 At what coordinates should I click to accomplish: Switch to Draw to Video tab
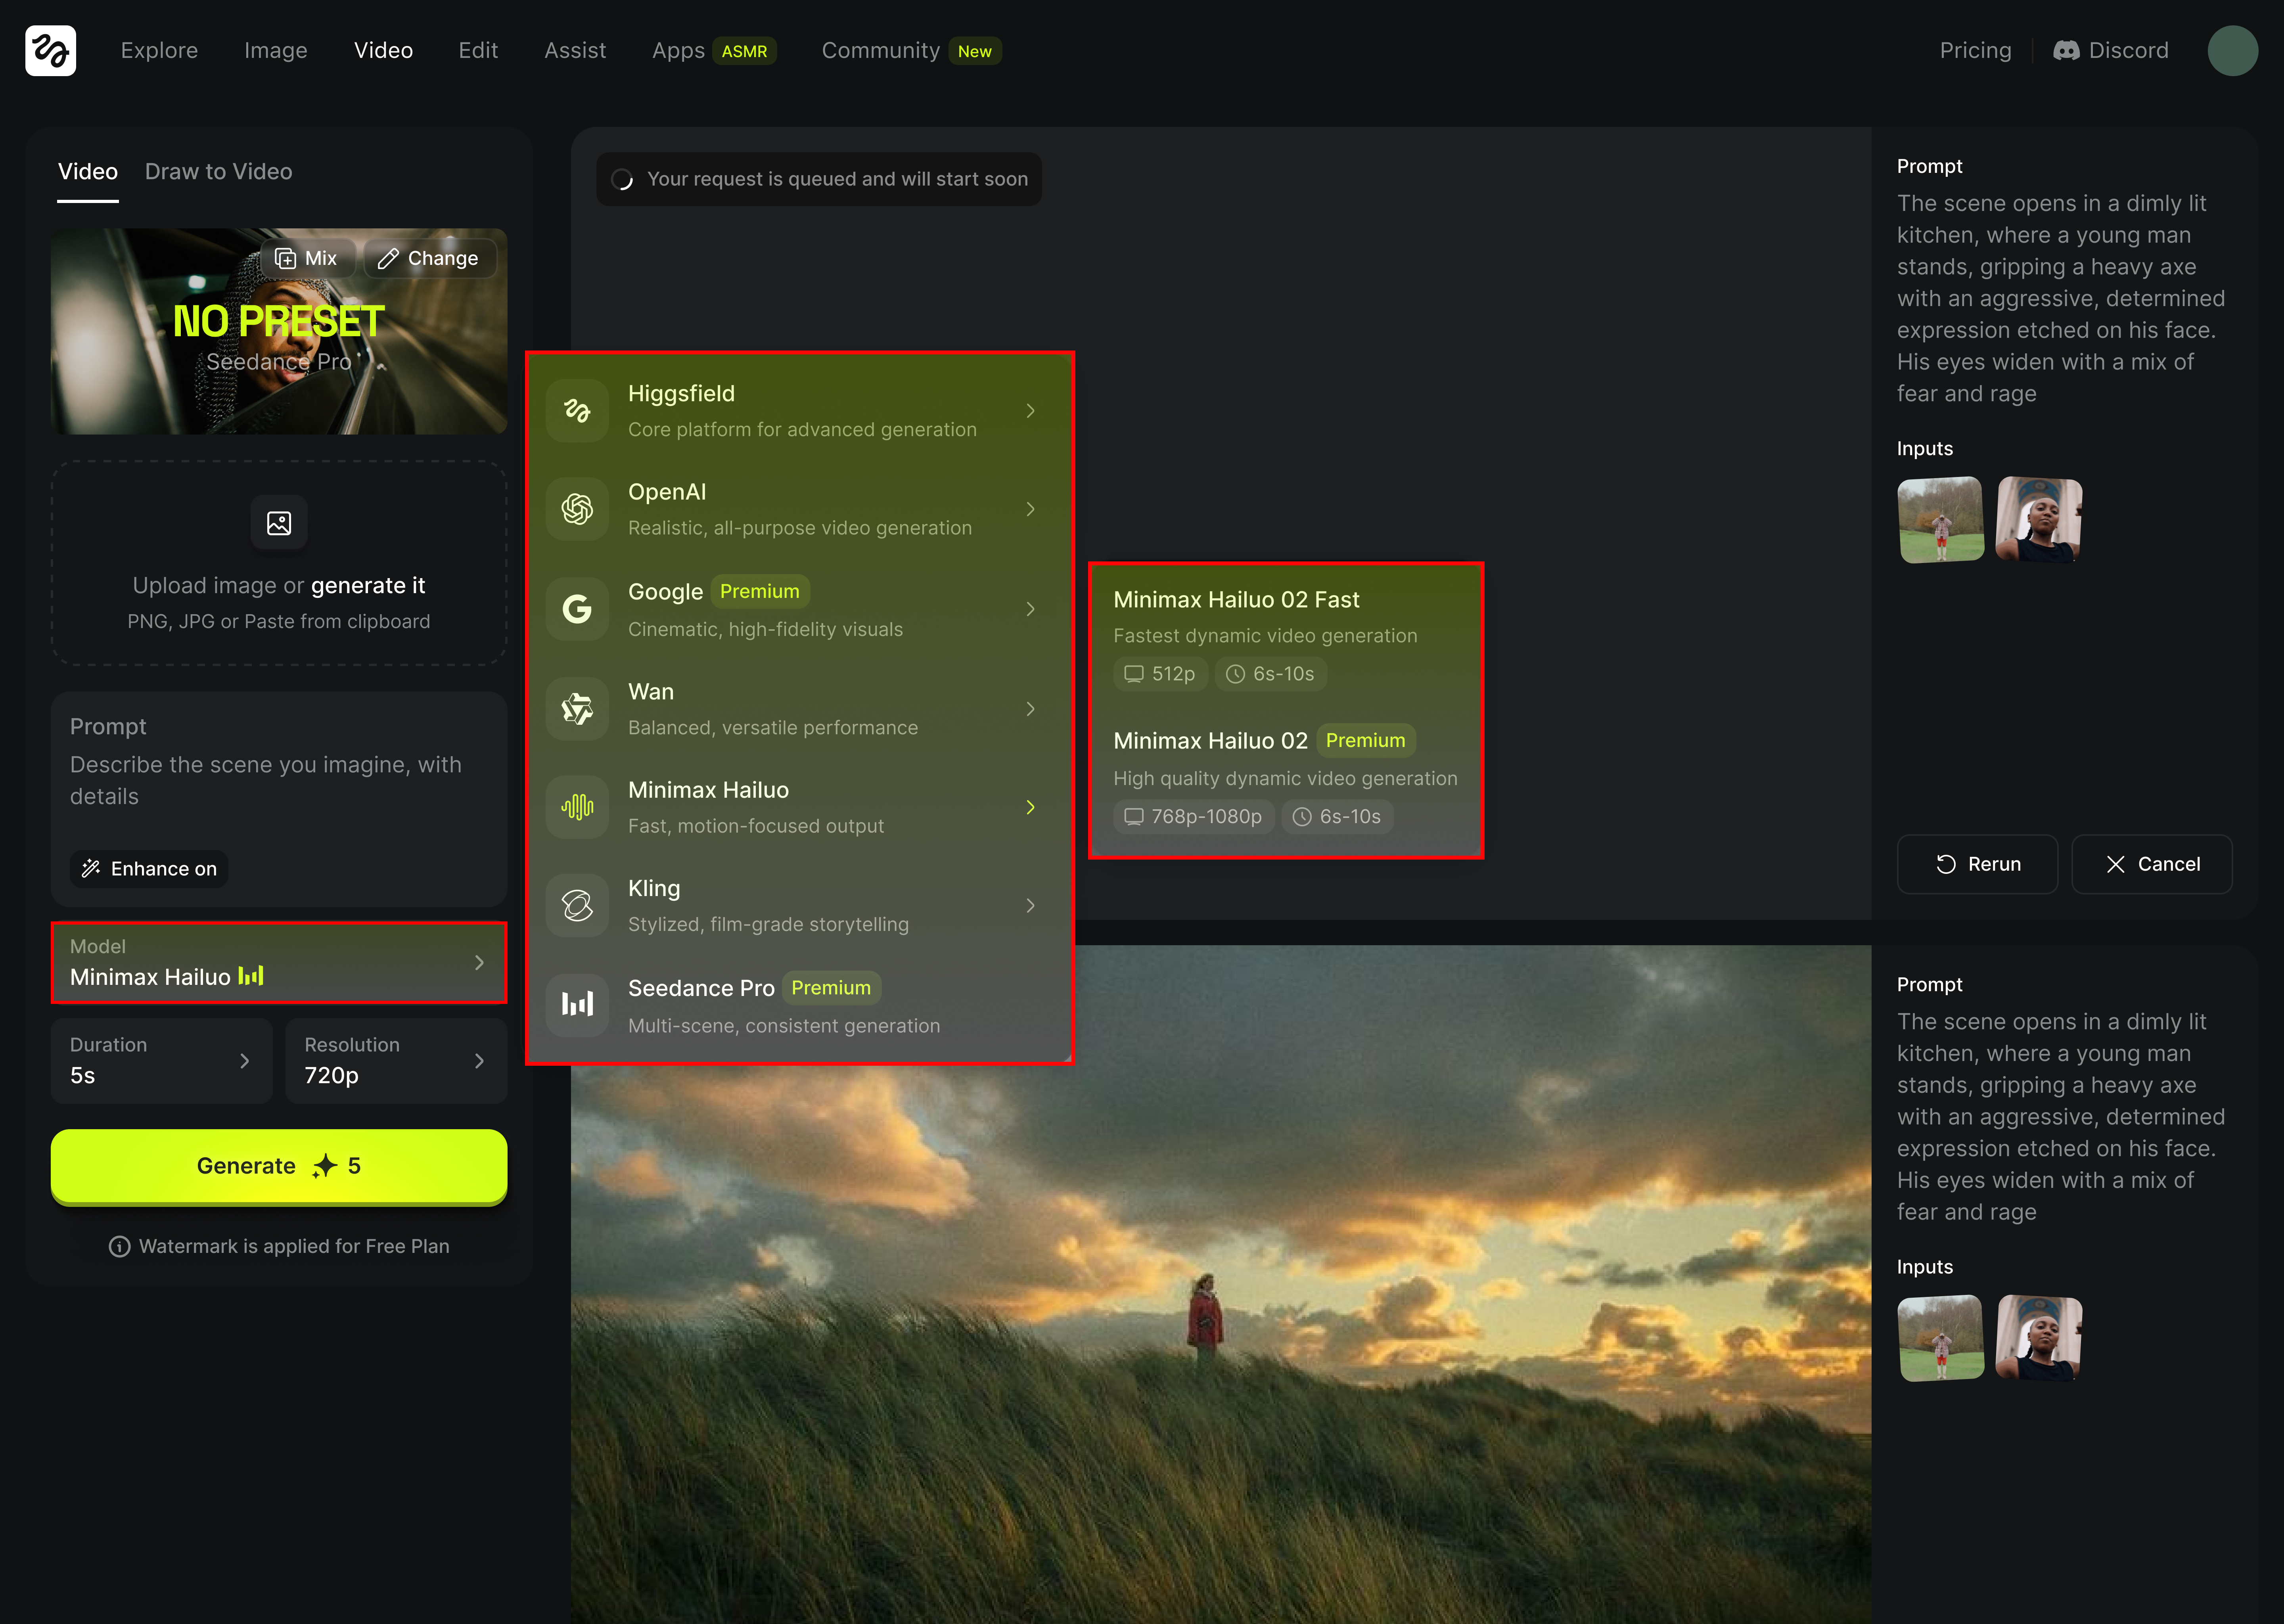[218, 172]
